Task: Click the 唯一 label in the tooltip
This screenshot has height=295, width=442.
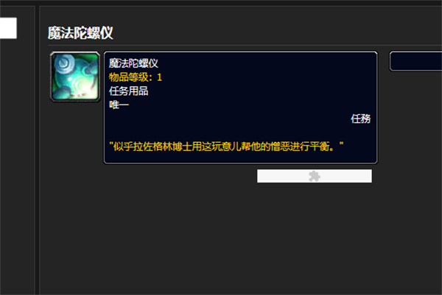Action: [x=119, y=105]
